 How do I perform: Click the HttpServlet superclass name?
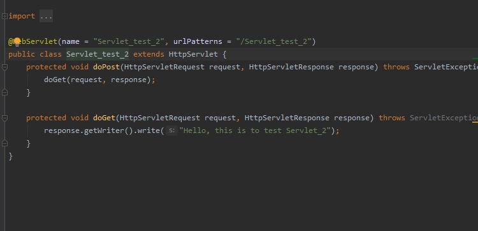(x=193, y=54)
